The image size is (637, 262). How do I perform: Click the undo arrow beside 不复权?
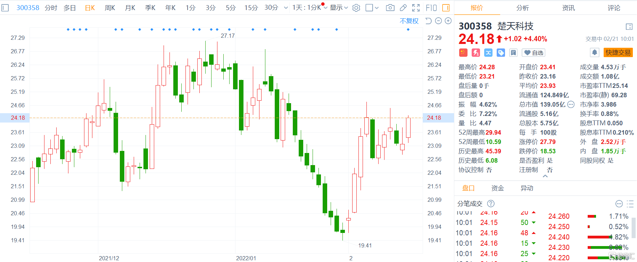click(429, 21)
